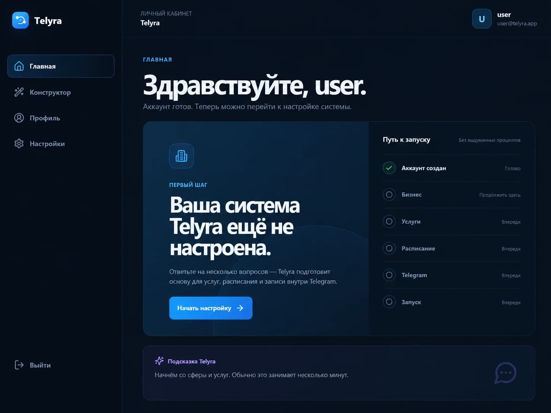Click the Впереди status in the Расписание row

click(x=511, y=249)
